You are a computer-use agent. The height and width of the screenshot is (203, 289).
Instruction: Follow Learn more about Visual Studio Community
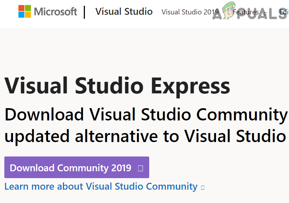pyautogui.click(x=101, y=186)
